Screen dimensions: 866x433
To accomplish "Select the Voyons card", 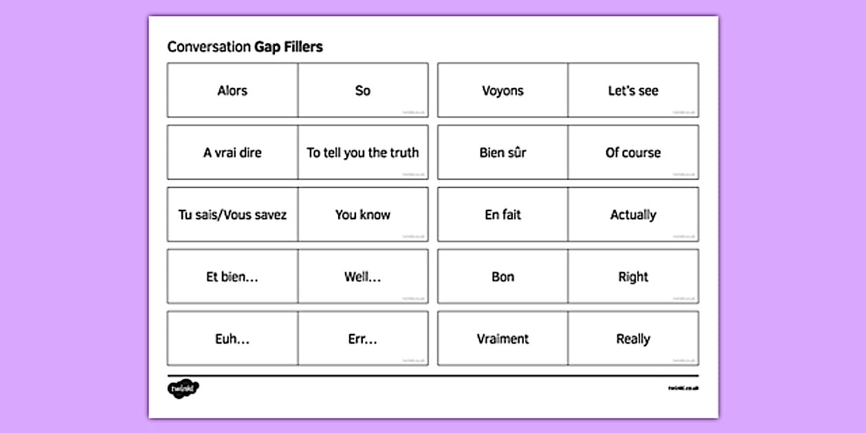I will coord(502,91).
